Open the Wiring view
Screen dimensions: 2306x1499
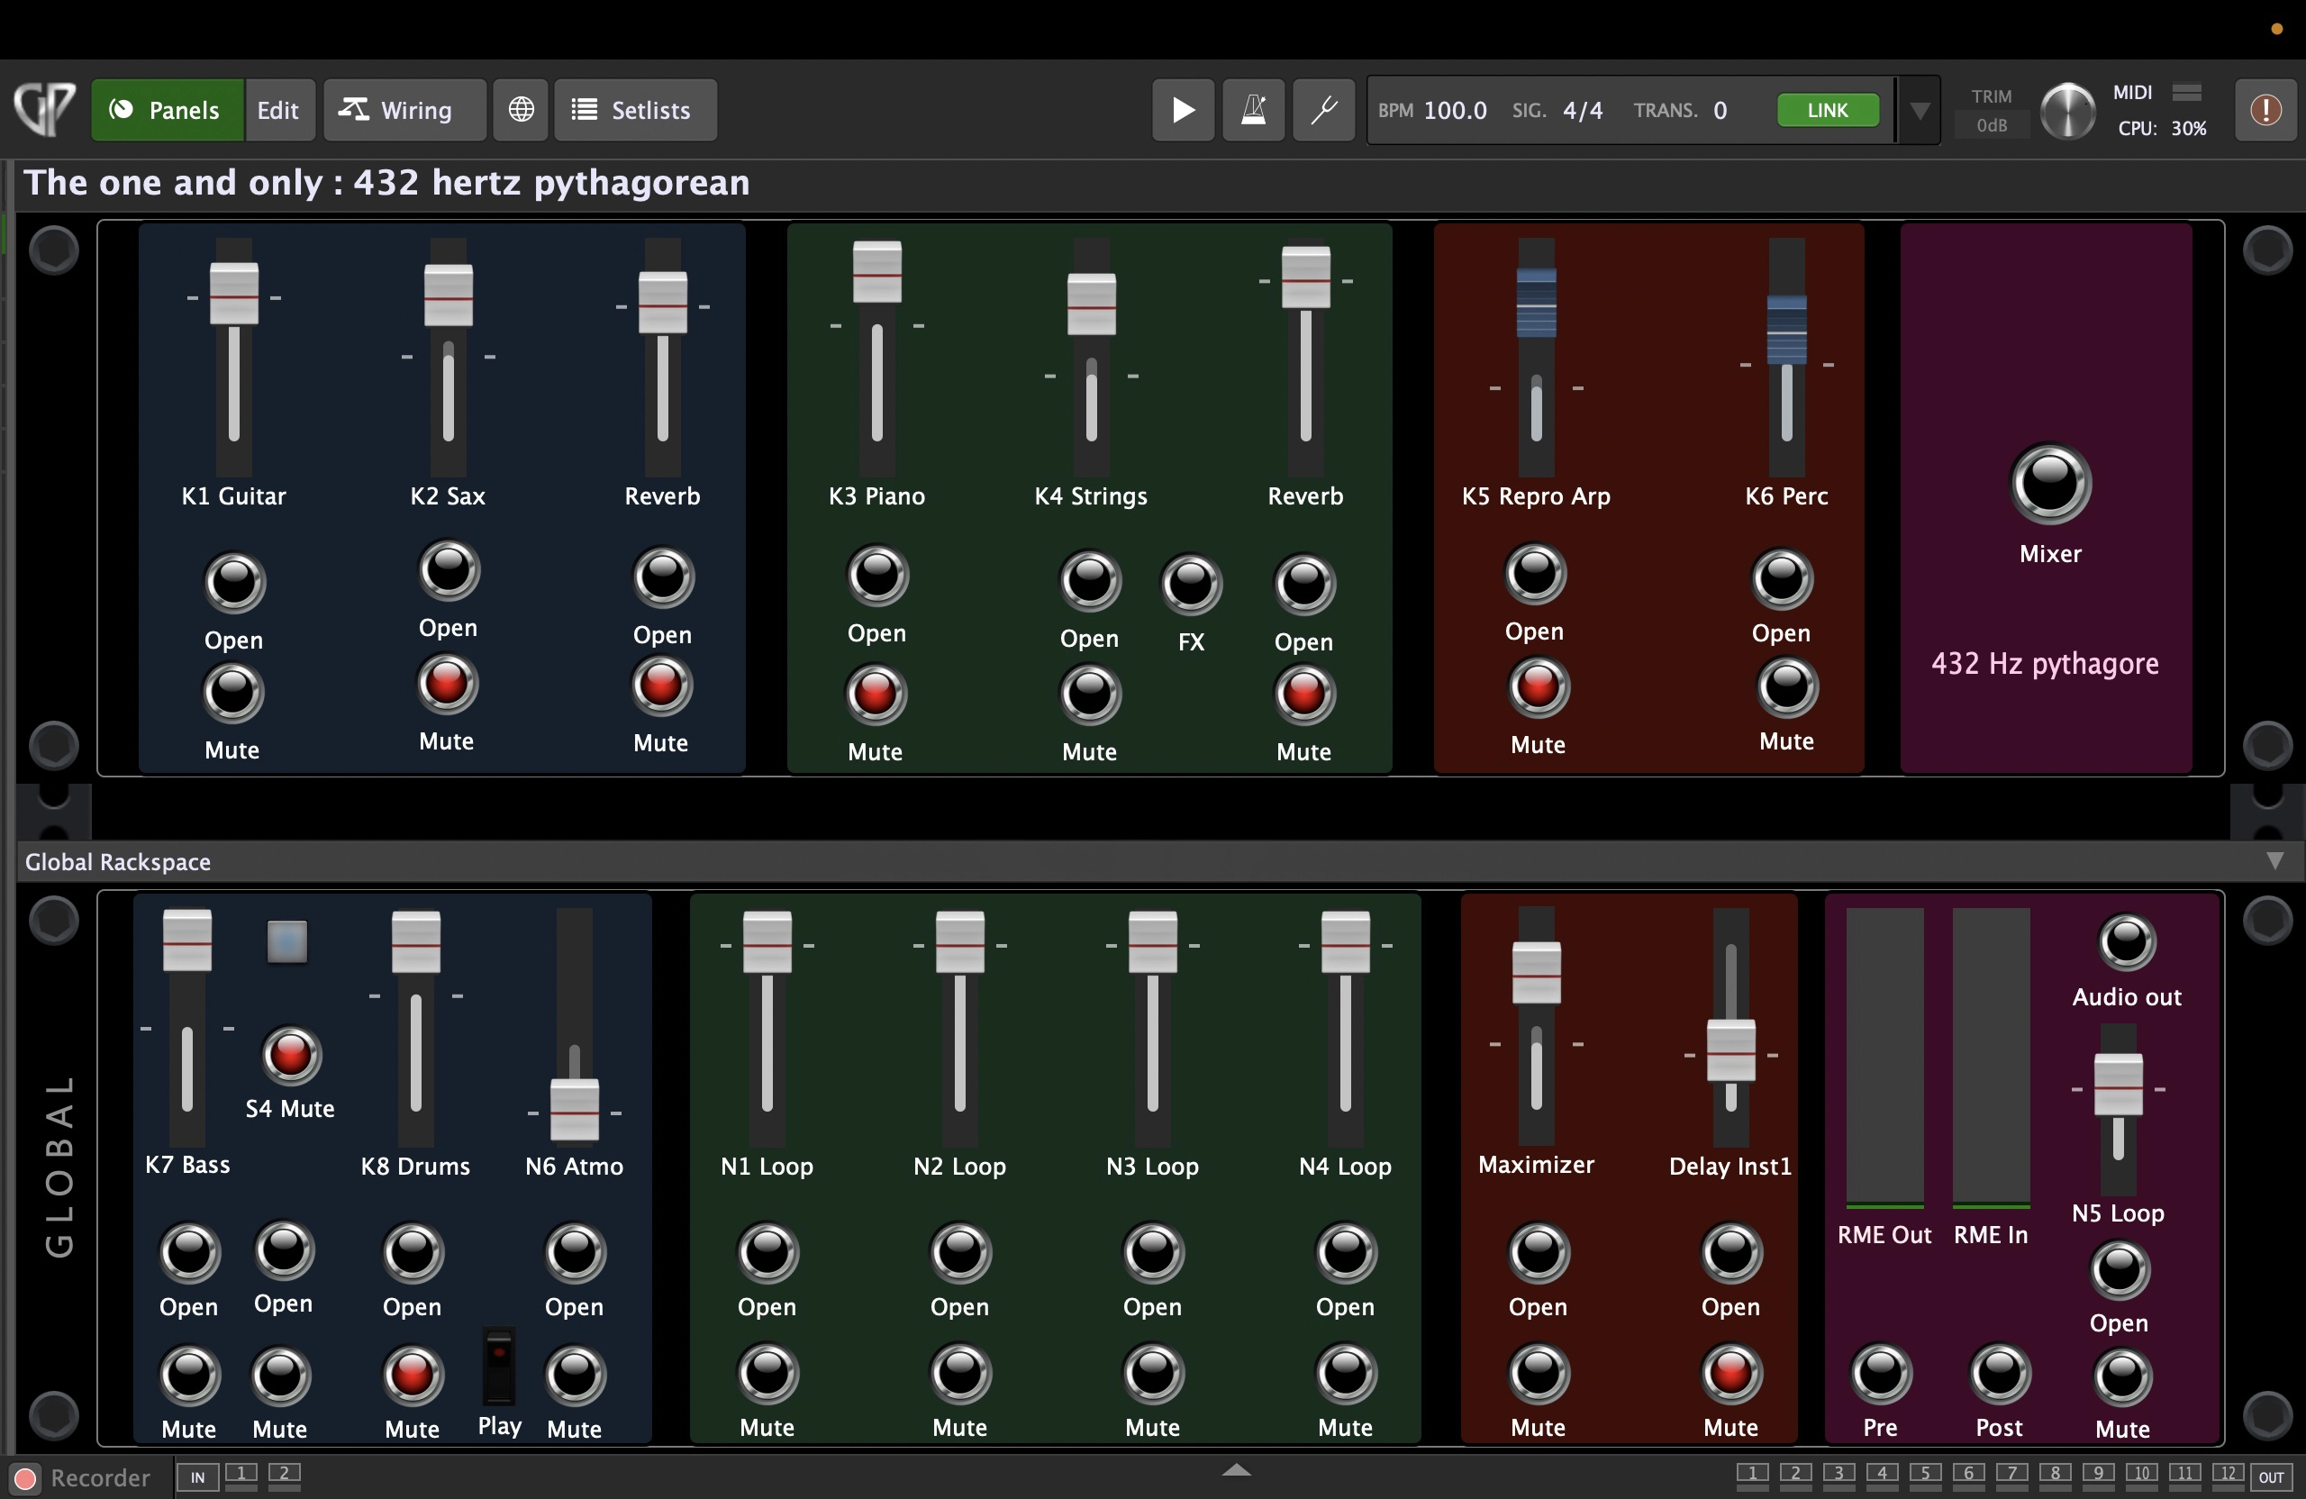point(404,111)
